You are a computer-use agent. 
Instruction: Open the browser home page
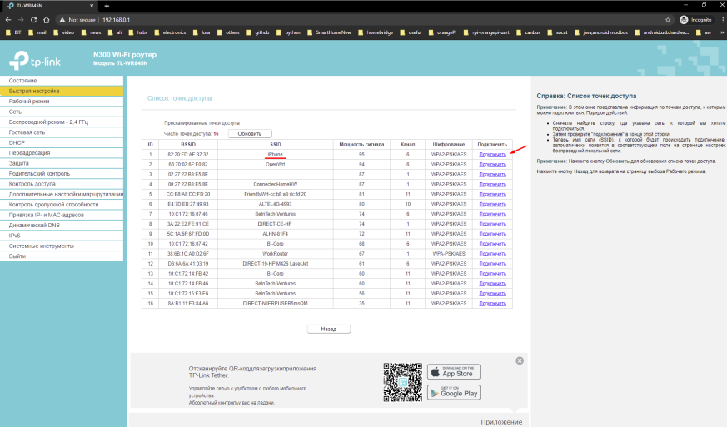point(47,20)
